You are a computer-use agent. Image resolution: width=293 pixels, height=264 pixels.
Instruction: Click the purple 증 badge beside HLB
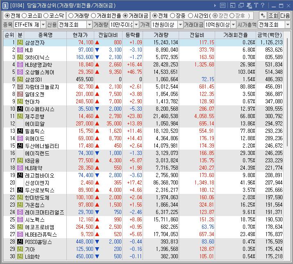point(20,50)
